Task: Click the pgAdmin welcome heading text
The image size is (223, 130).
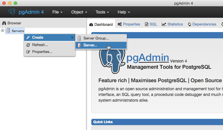Action: coord(148,58)
